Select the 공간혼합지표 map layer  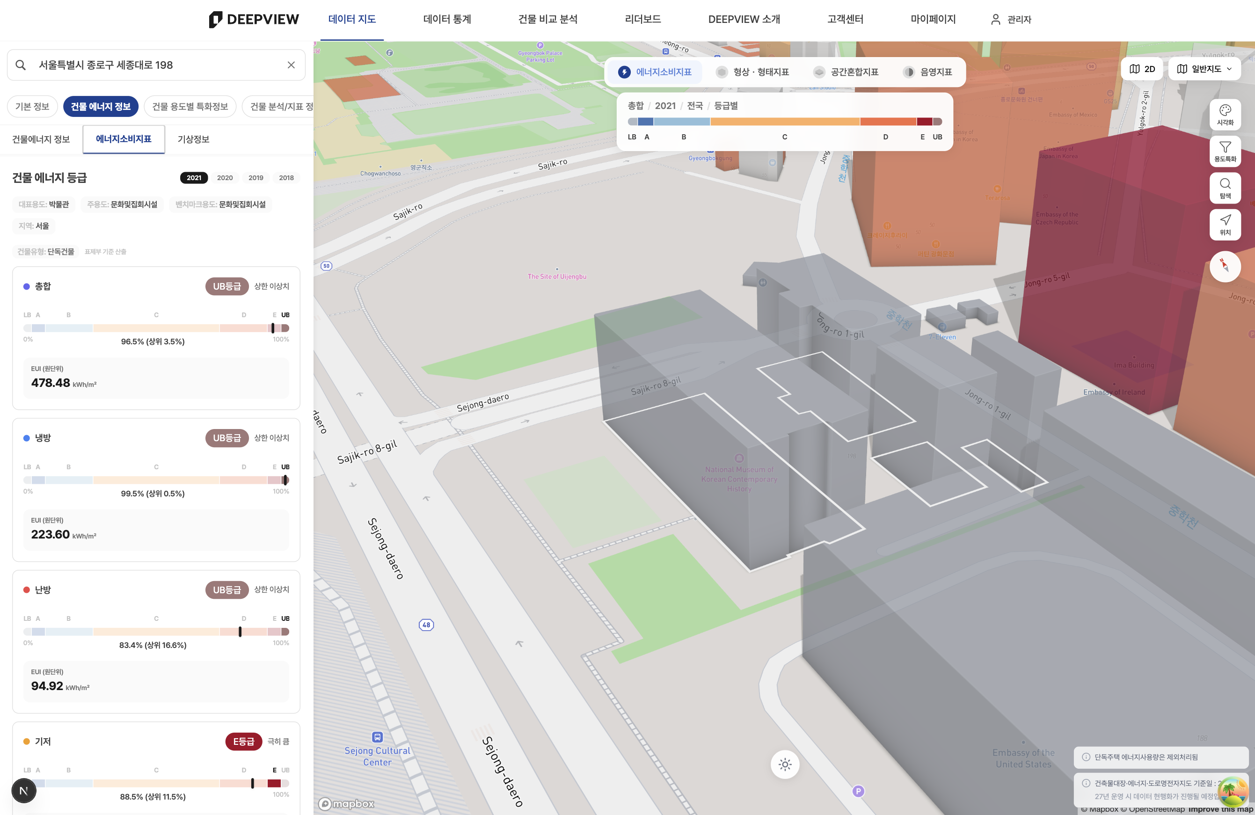(x=845, y=72)
